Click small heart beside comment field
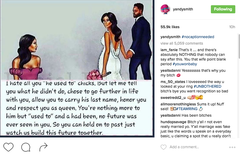The image size is (240, 155). point(164,147)
